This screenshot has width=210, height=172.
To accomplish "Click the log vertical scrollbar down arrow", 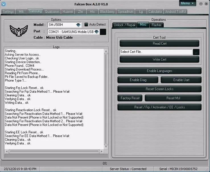I will tap(106, 147).
